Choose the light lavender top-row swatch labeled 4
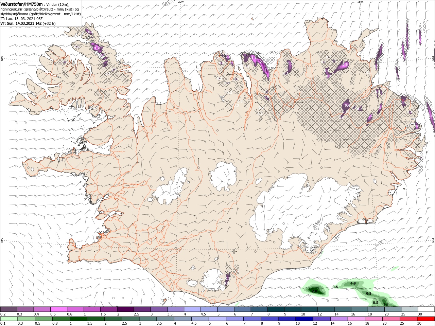This screenshot has height=326, width=435. 192,309
